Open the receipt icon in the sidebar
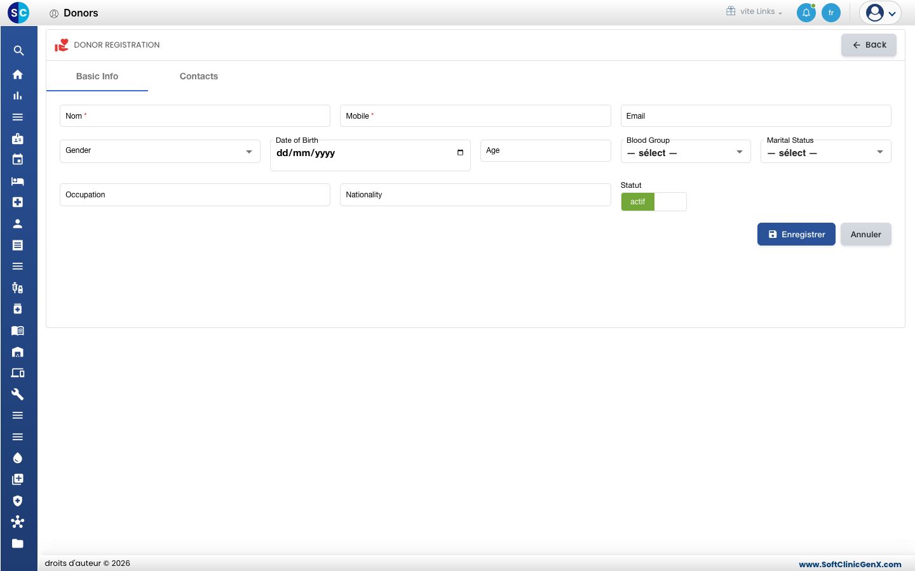This screenshot has width=915, height=571. point(18,245)
